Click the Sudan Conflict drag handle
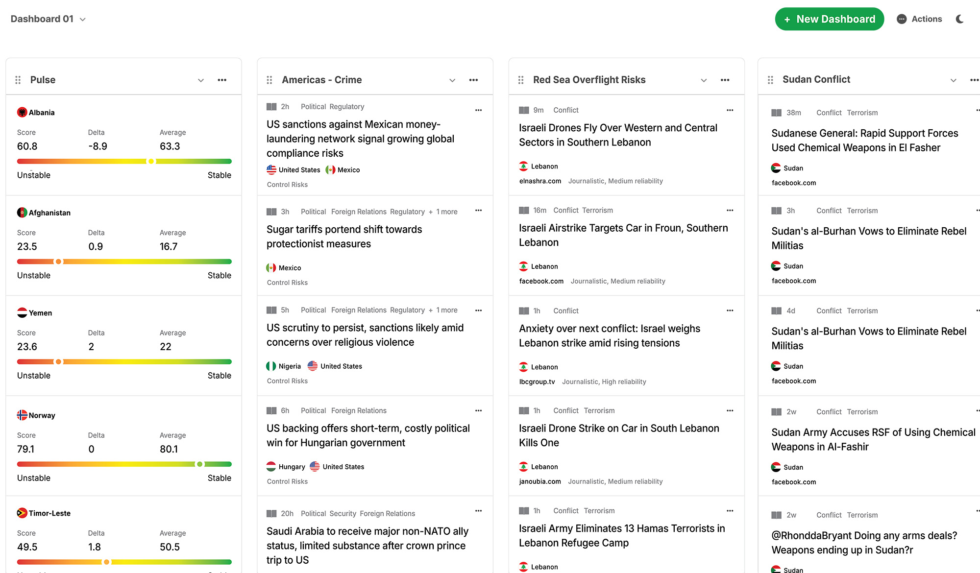Screen dimensions: 980x573 pos(770,80)
